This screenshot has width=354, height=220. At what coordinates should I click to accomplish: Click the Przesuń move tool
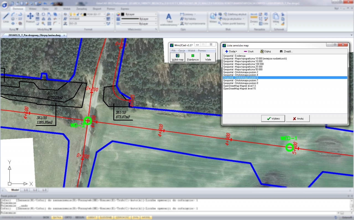pyautogui.click(x=30, y=17)
